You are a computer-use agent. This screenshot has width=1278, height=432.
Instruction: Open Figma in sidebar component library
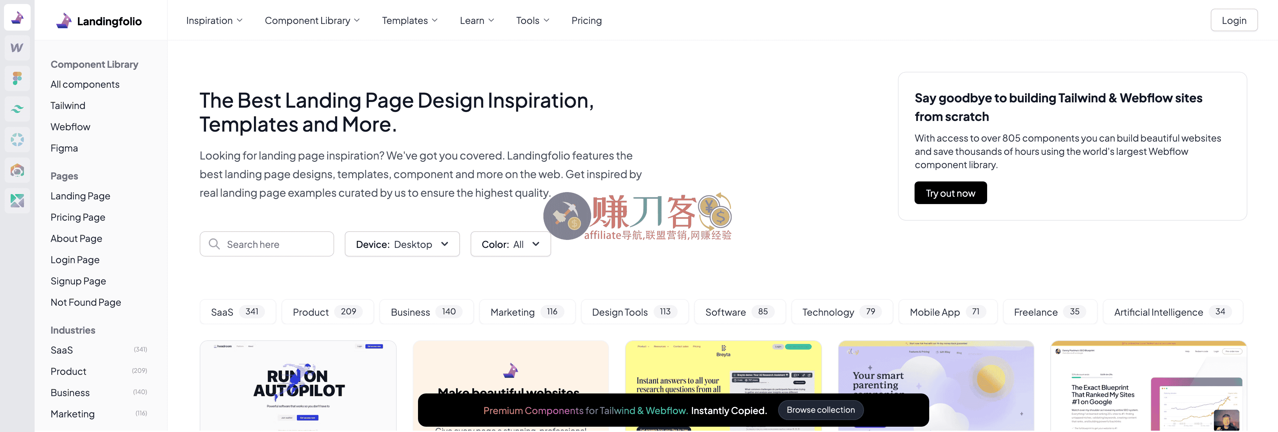tap(64, 149)
